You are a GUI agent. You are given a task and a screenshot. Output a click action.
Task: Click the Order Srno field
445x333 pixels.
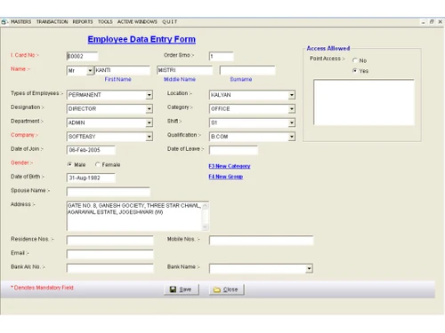[221, 56]
